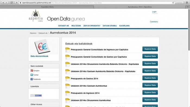The height and width of the screenshot is (107, 190).
Task: Share via the Facebook icon
Action: pos(32,79)
